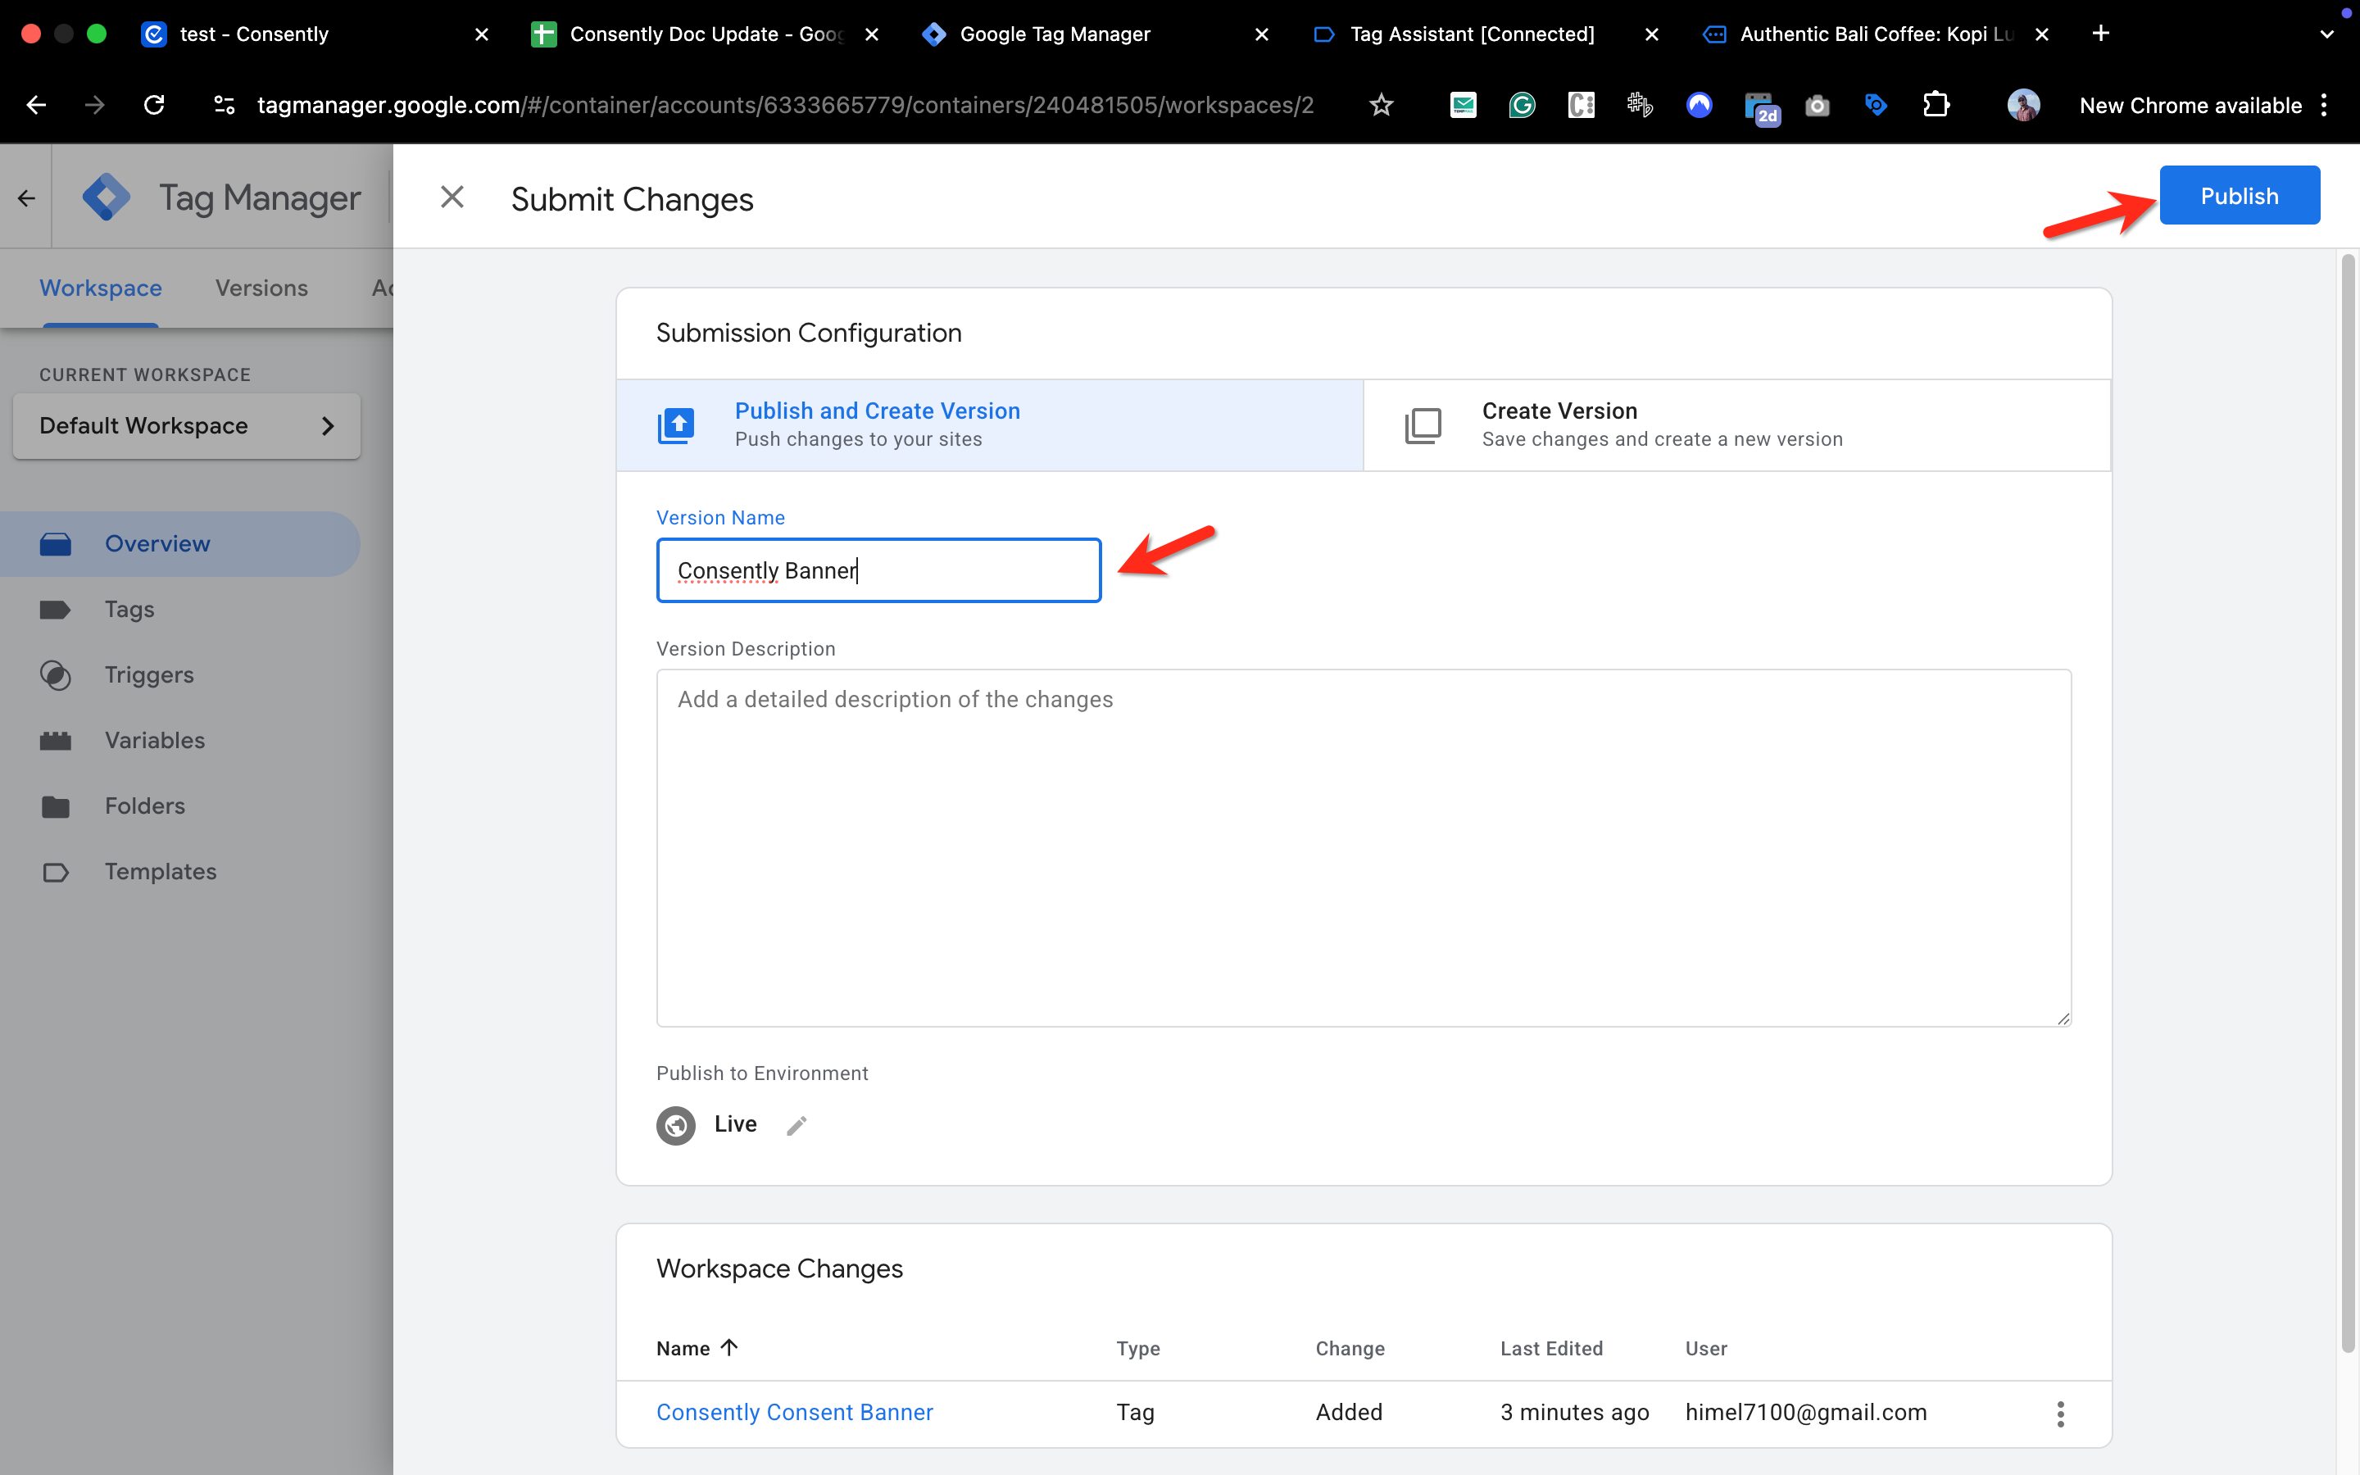Expand the Default Workspace selector

(186, 426)
